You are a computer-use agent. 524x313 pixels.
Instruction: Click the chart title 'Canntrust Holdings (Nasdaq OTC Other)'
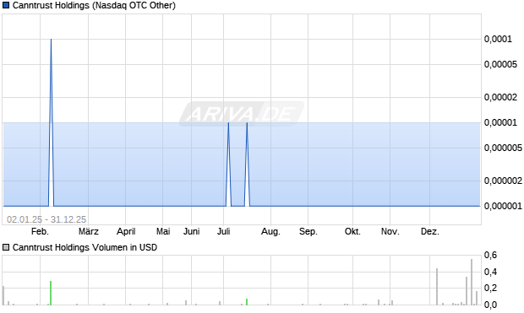click(x=94, y=5)
